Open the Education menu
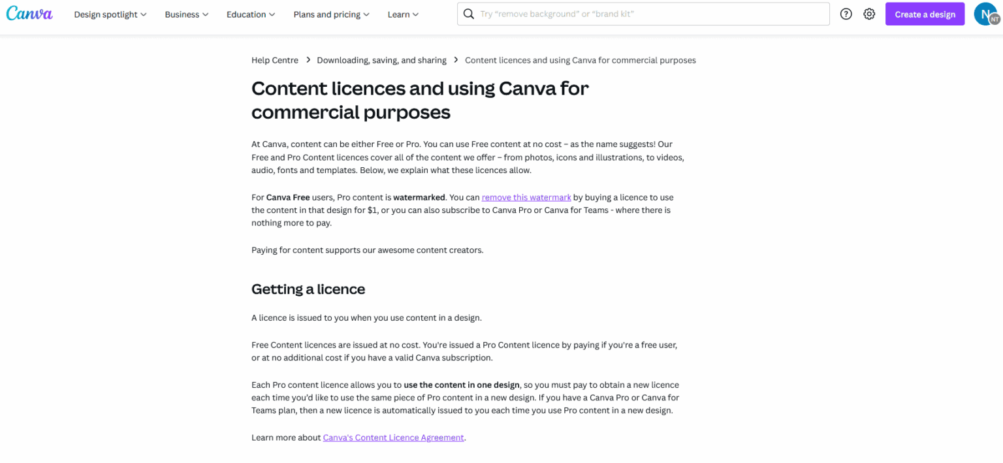The height and width of the screenshot is (463, 1003). coord(250,14)
